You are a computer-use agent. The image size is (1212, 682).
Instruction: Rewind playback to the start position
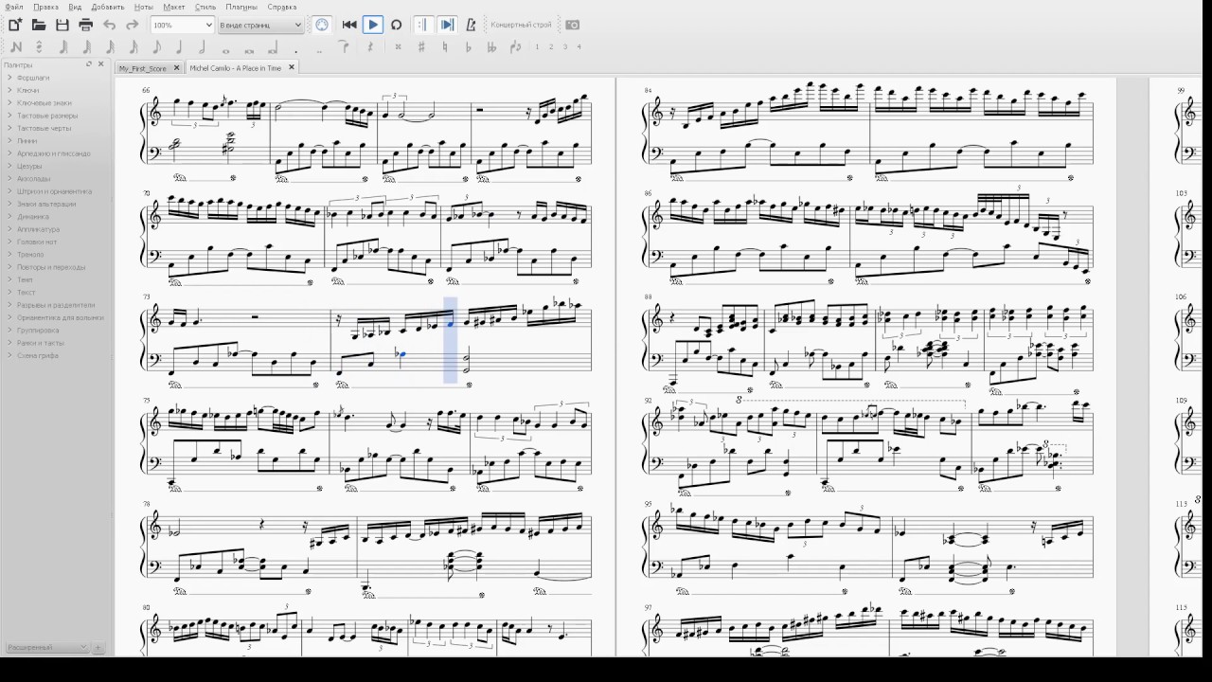click(x=349, y=25)
